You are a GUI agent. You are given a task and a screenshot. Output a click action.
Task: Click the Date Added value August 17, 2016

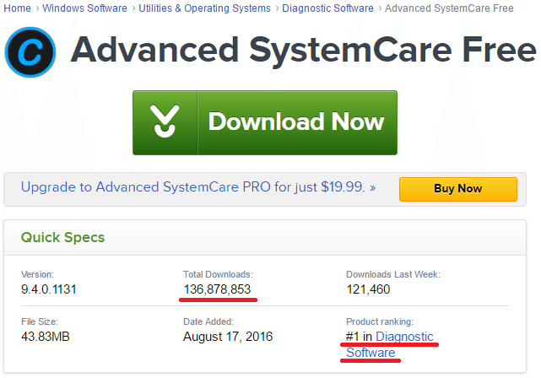[x=228, y=337]
